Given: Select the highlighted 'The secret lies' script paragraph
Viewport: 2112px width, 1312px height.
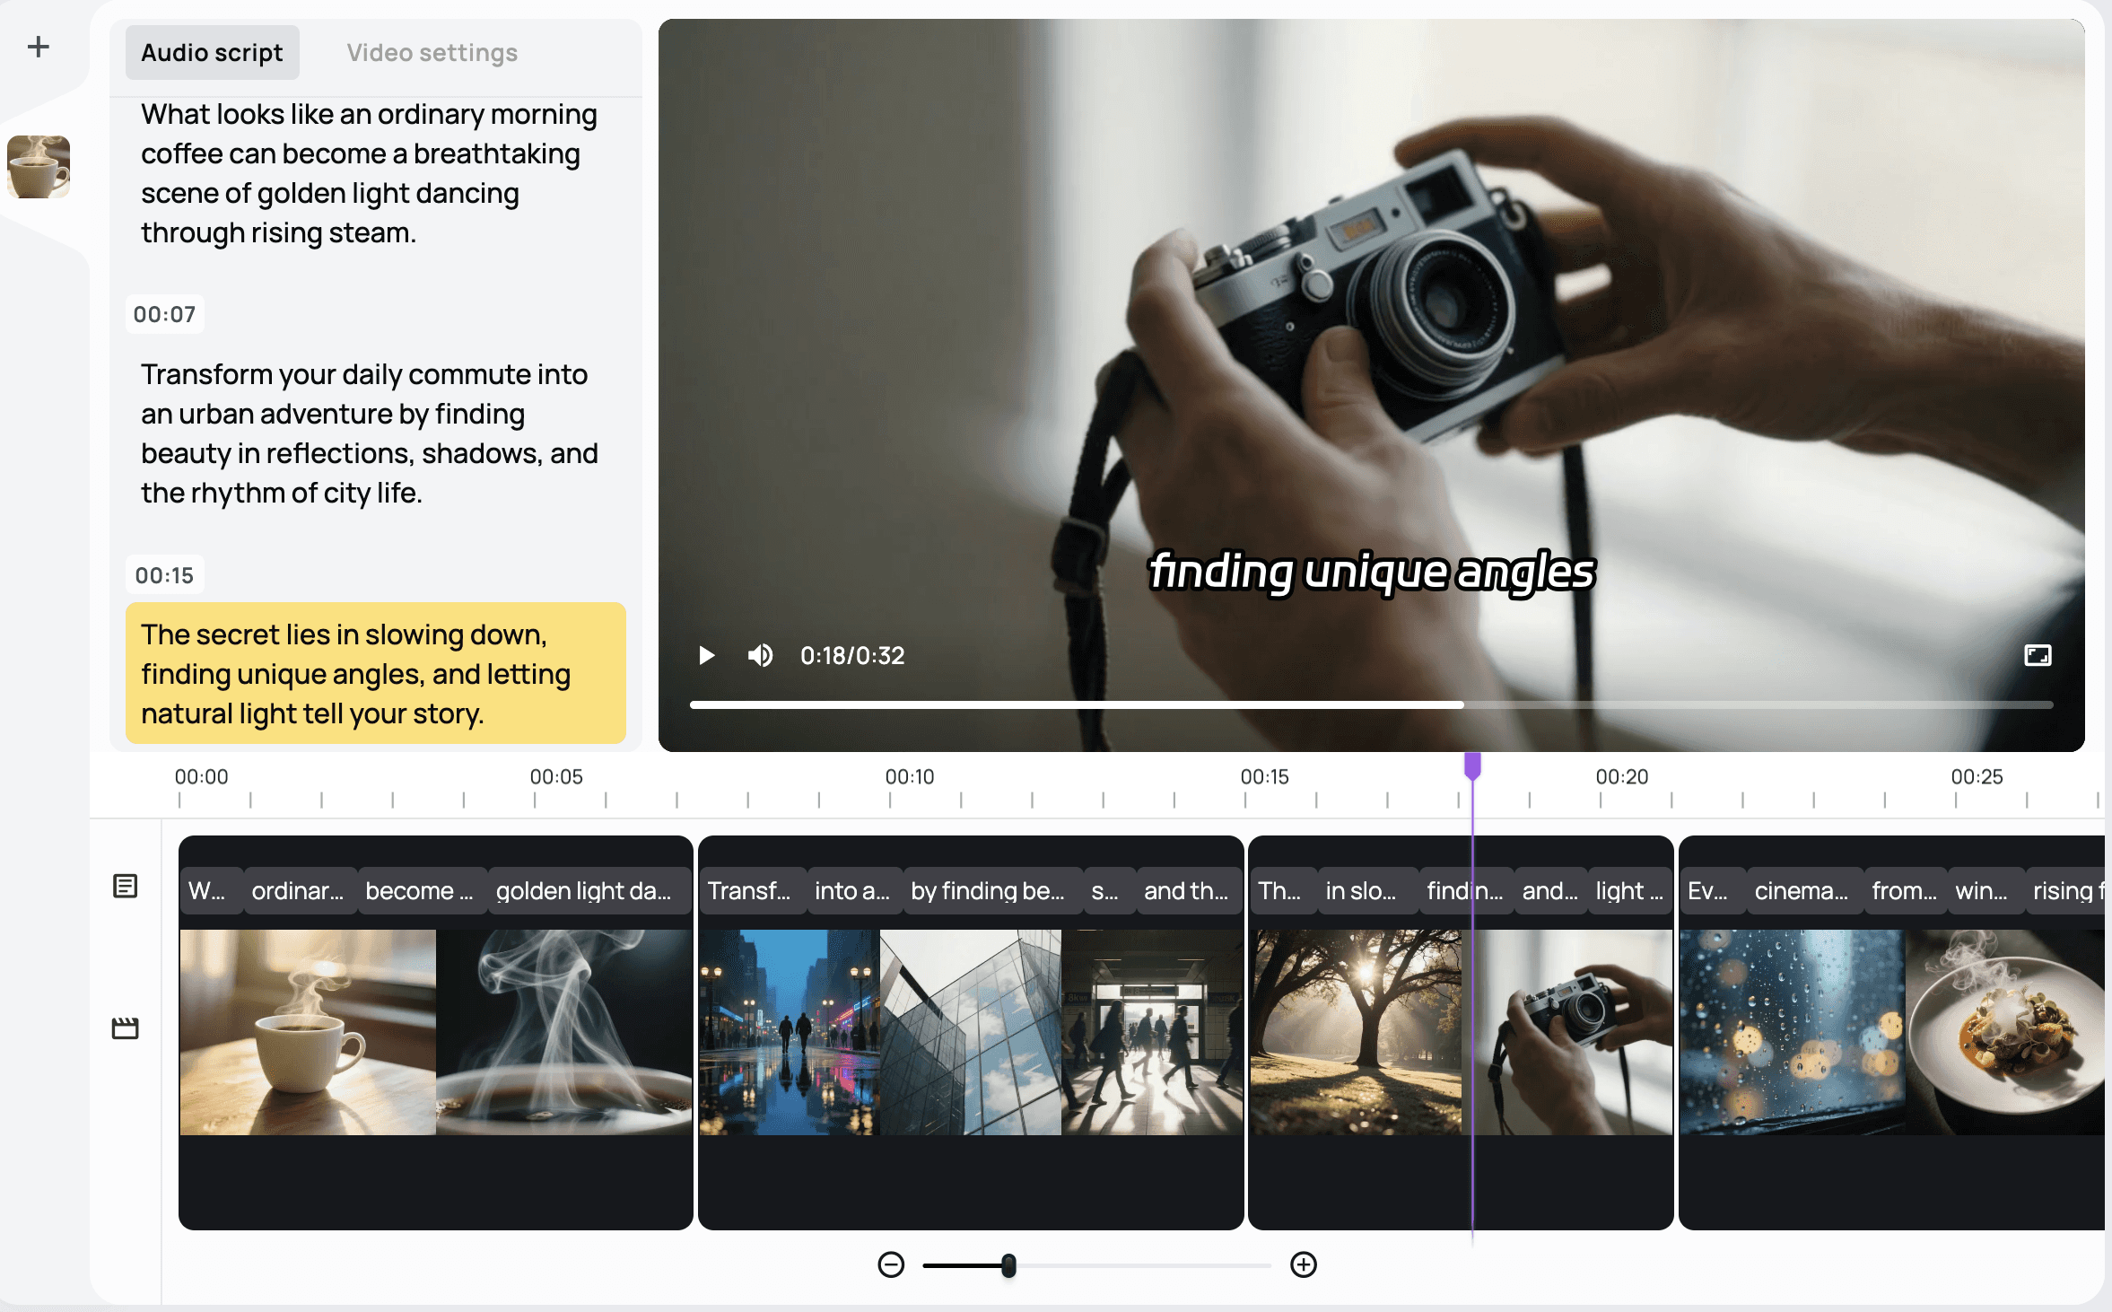Looking at the screenshot, I should [375, 673].
